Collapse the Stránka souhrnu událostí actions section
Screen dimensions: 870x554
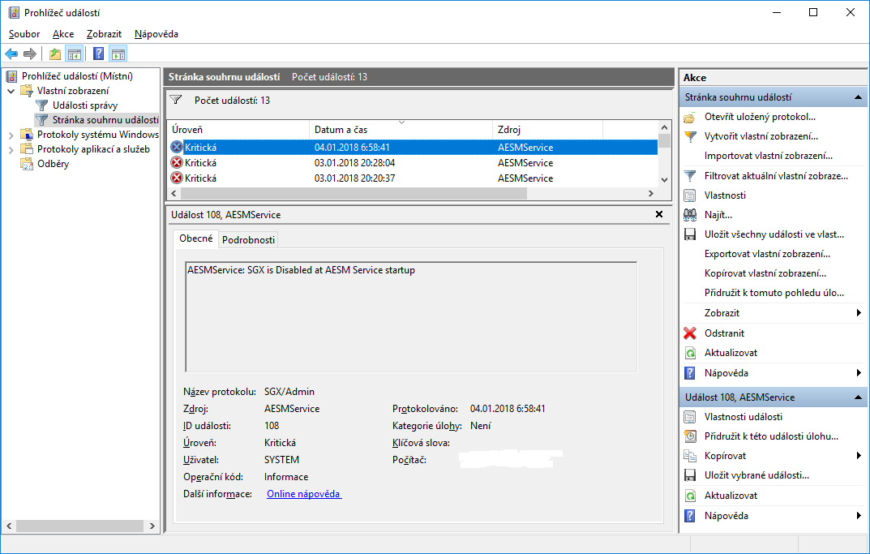(858, 97)
